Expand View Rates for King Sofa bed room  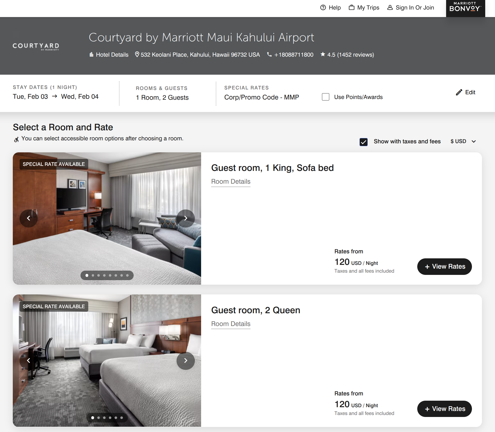pyautogui.click(x=444, y=266)
